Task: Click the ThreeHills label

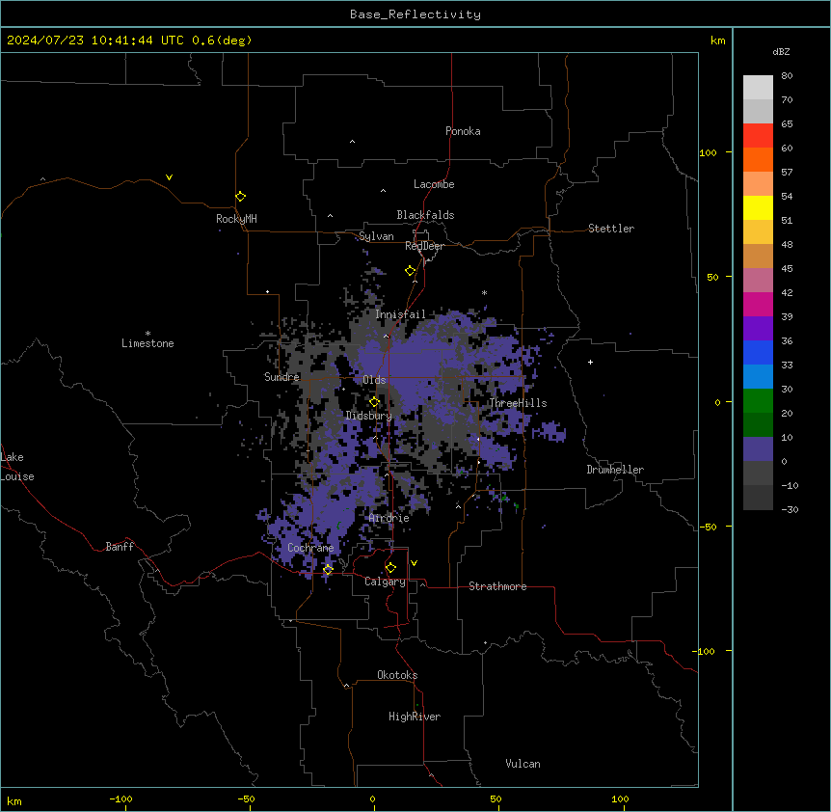Action: 518,403
